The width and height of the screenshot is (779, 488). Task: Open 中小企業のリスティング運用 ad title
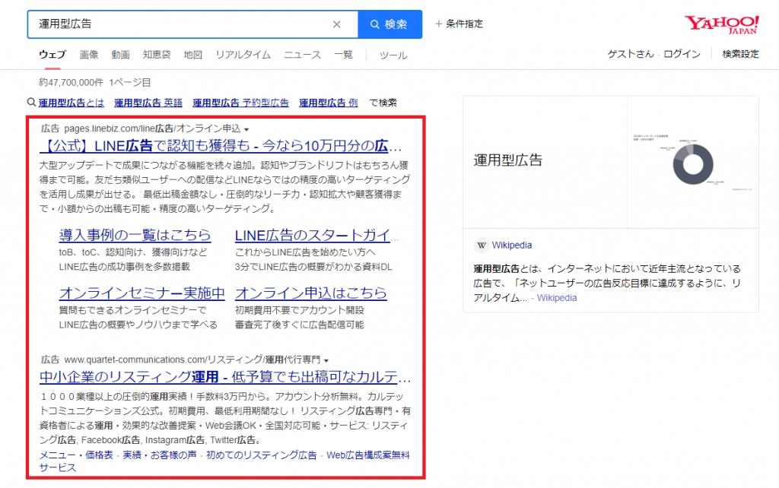point(225,377)
